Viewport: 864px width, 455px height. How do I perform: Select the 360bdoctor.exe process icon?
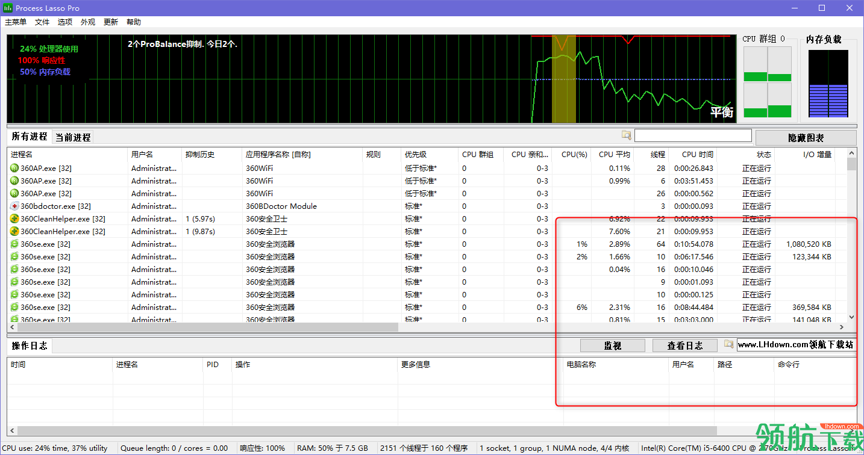[14, 206]
